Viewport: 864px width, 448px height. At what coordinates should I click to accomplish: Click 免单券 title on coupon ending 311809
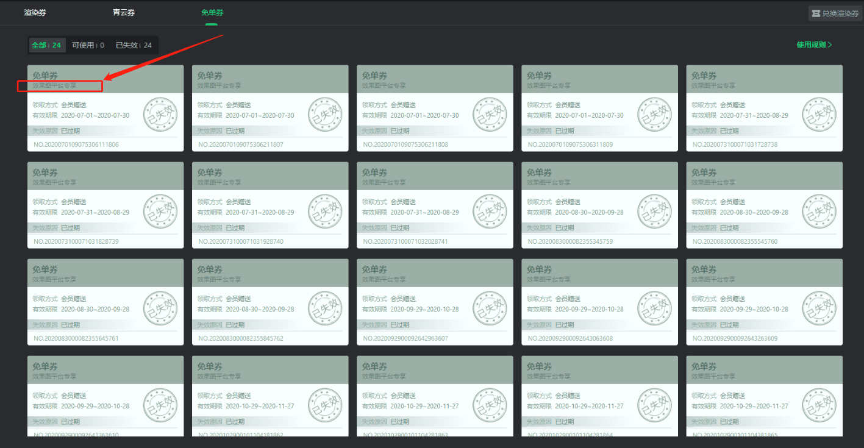539,76
